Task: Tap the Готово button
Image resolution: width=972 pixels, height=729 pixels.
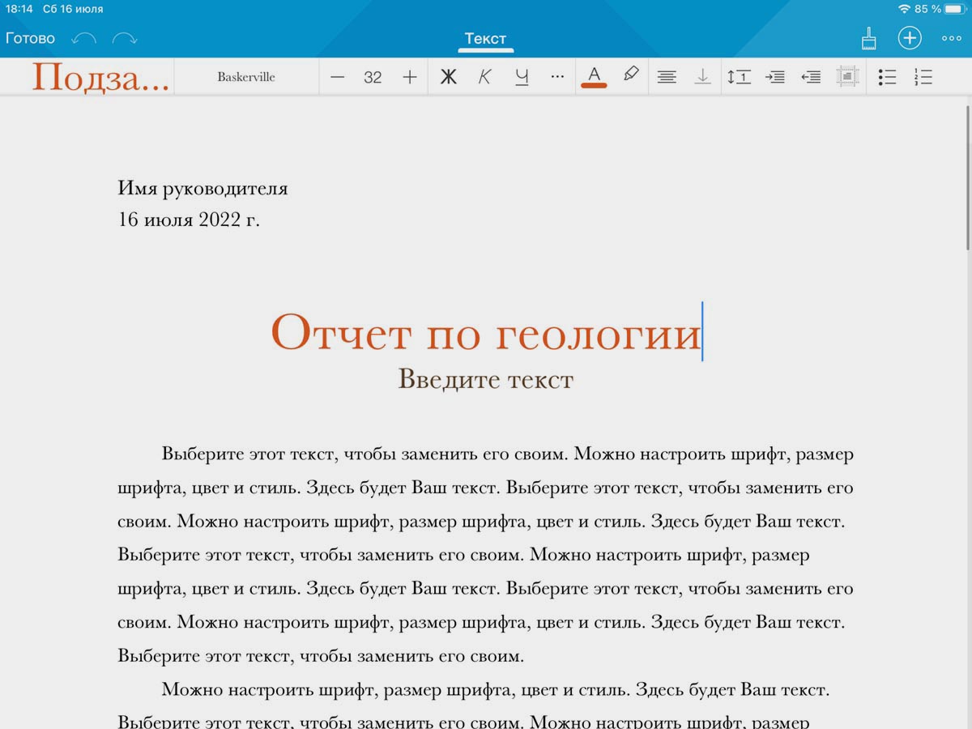Action: [x=30, y=39]
